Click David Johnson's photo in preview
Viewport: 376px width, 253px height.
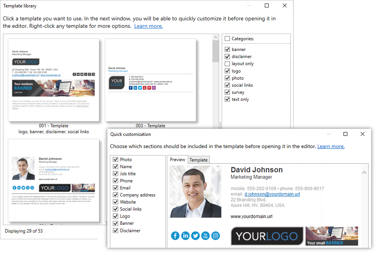point(195,192)
